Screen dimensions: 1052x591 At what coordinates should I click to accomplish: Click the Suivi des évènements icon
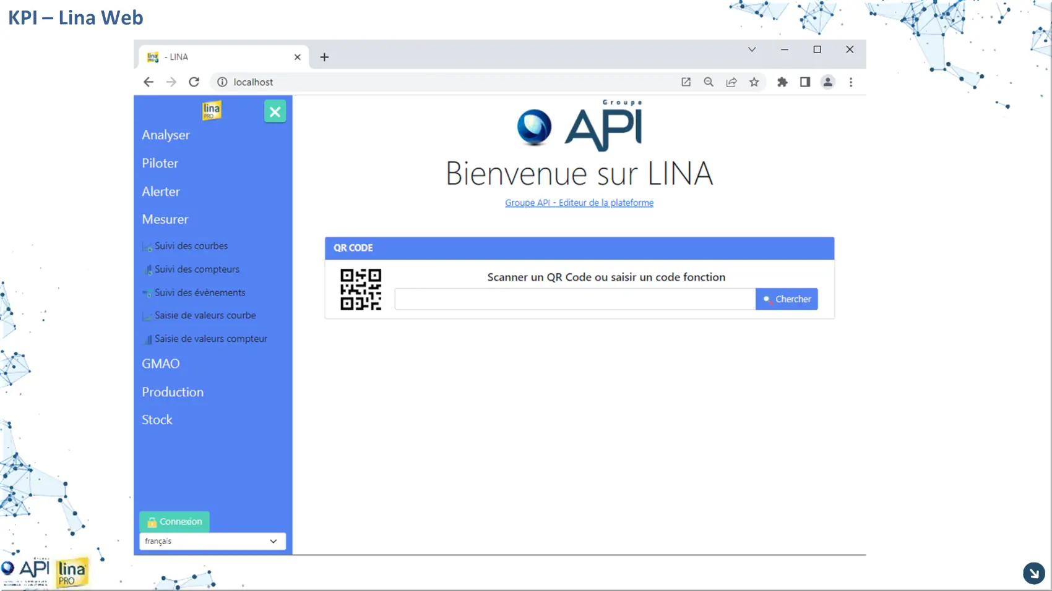click(147, 293)
